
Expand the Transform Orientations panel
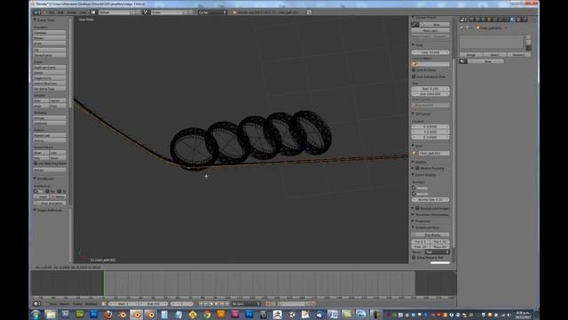pyautogui.click(x=413, y=215)
